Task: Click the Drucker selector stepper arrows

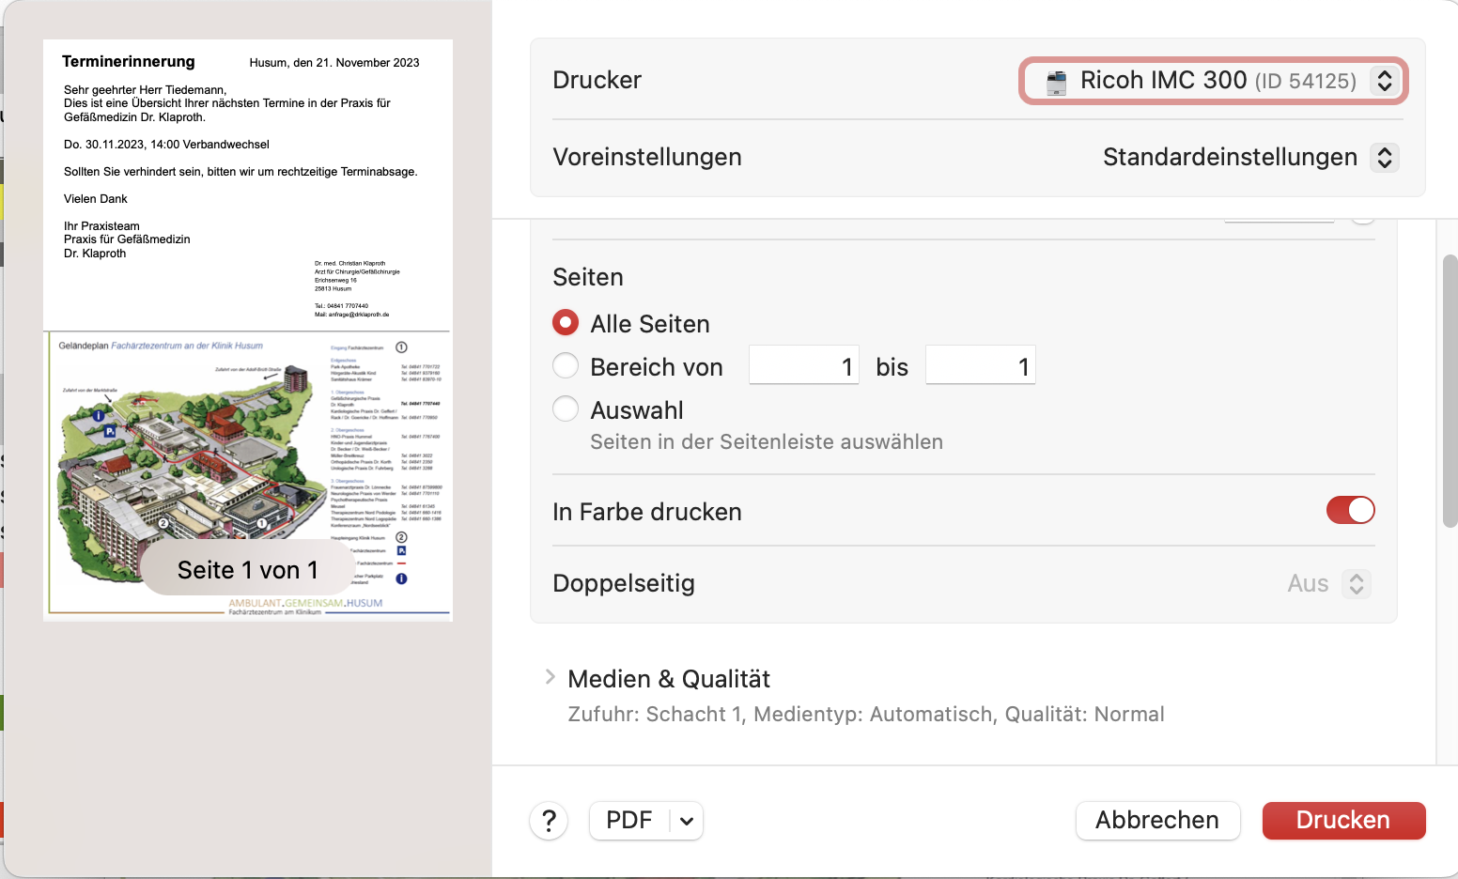Action: 1385,81
